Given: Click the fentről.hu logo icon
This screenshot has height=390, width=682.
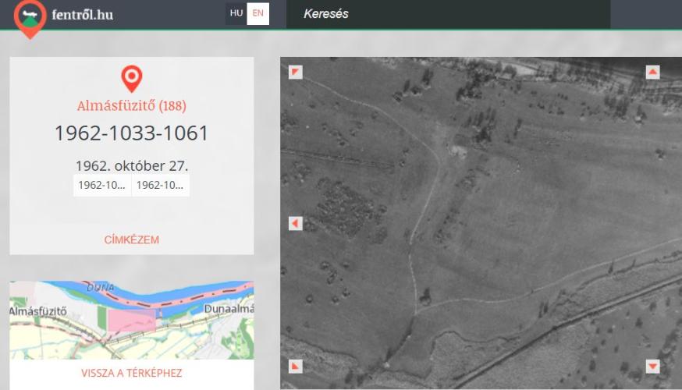Looking at the screenshot, I should (30, 17).
